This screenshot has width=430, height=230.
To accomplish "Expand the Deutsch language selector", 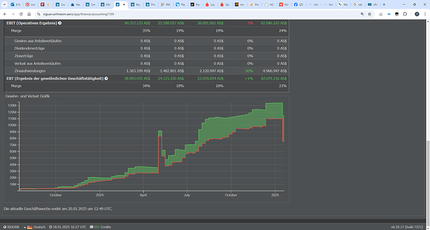I will pyautogui.click(x=35, y=227).
